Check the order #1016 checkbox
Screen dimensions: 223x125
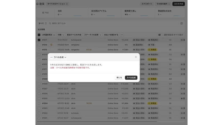(39, 45)
